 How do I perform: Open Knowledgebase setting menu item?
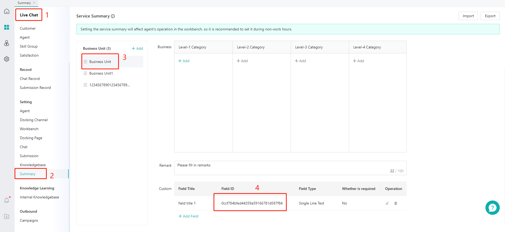coord(33,165)
